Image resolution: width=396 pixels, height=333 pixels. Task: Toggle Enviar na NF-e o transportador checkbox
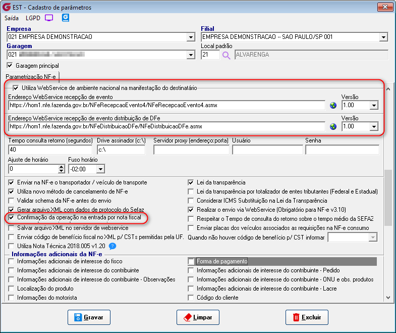point(11,182)
